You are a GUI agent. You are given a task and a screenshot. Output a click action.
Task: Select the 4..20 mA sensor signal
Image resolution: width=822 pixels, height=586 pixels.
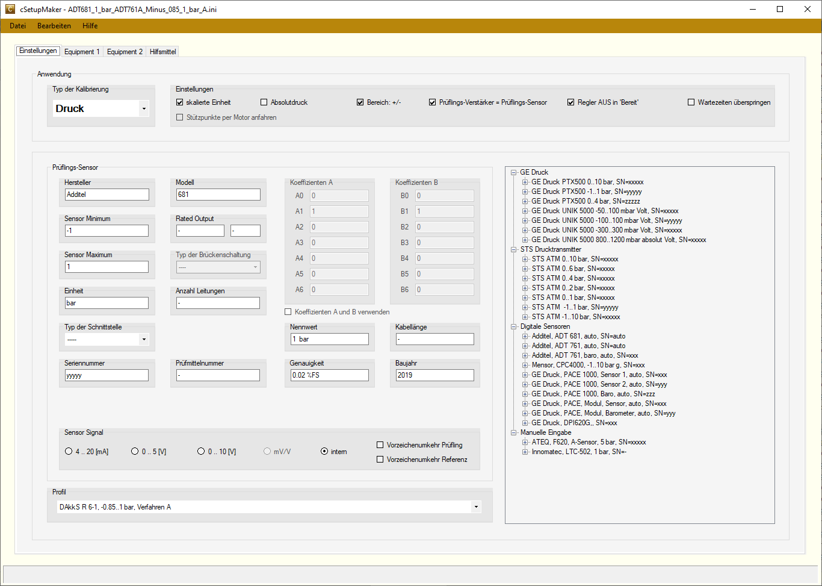[x=68, y=450]
